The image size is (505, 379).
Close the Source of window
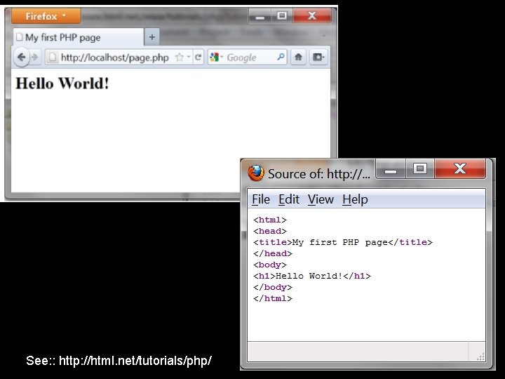point(460,168)
